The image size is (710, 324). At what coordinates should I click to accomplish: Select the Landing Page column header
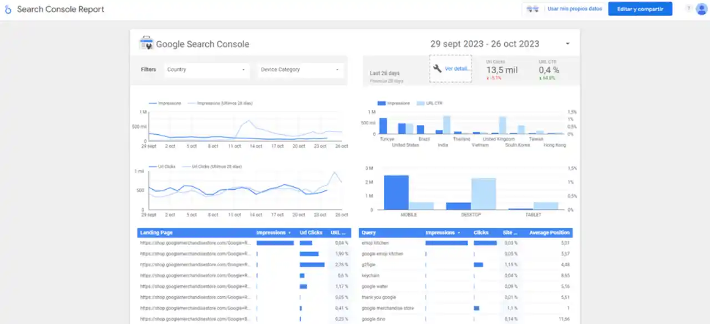[x=157, y=232]
